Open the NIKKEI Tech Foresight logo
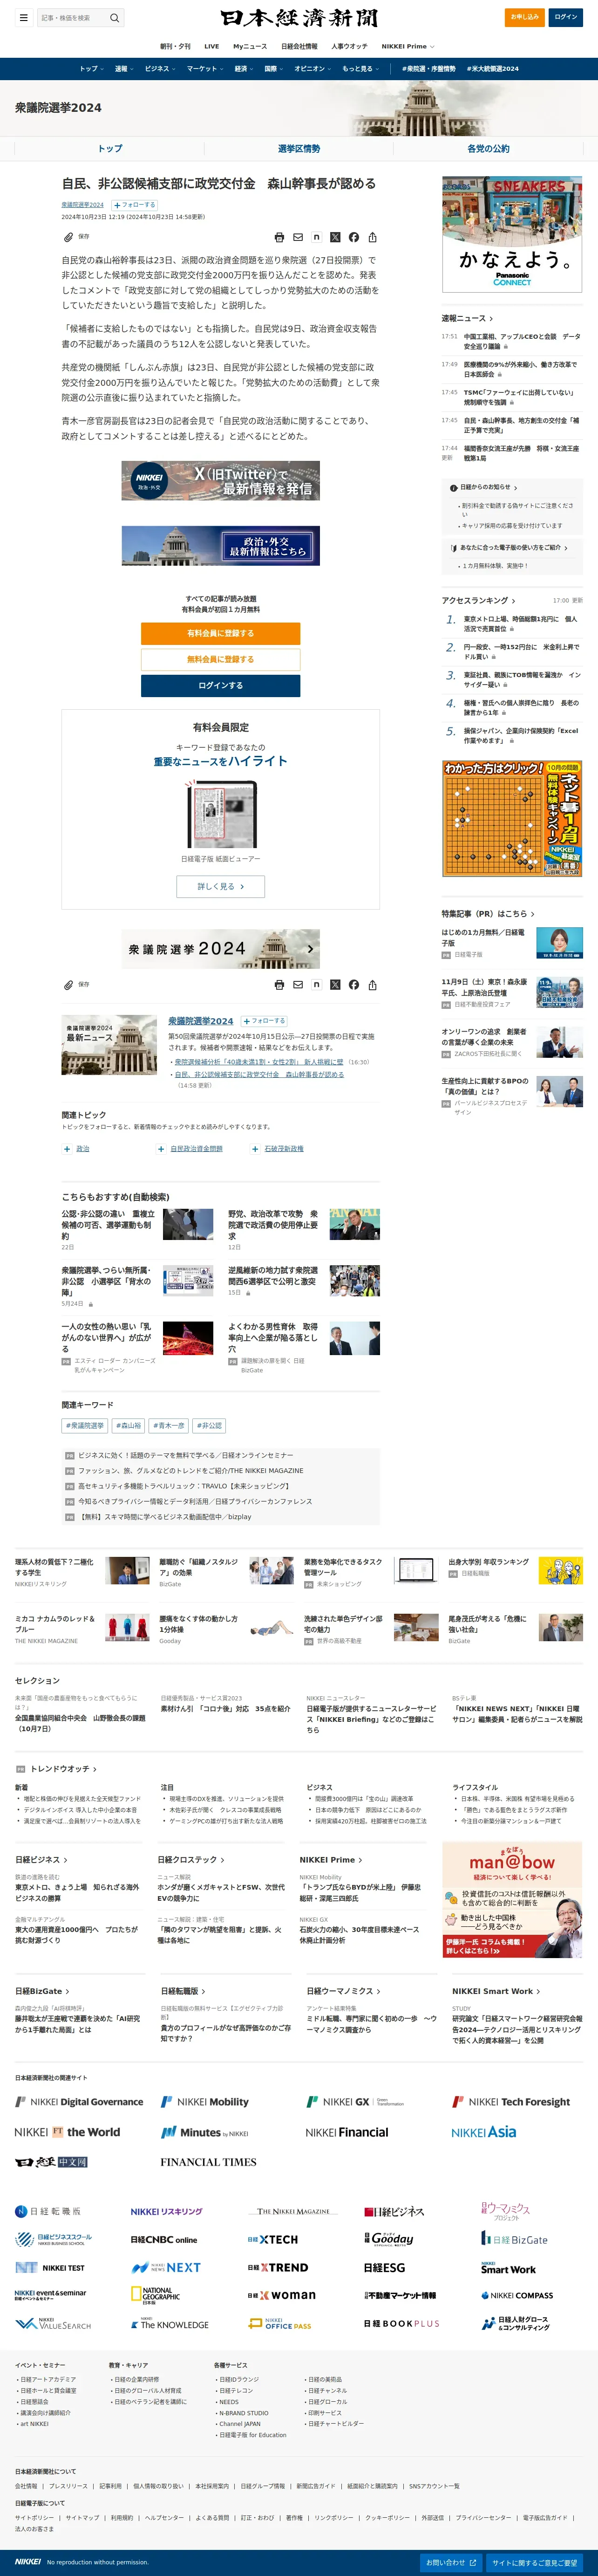This screenshot has height=2576, width=598. [x=511, y=2102]
